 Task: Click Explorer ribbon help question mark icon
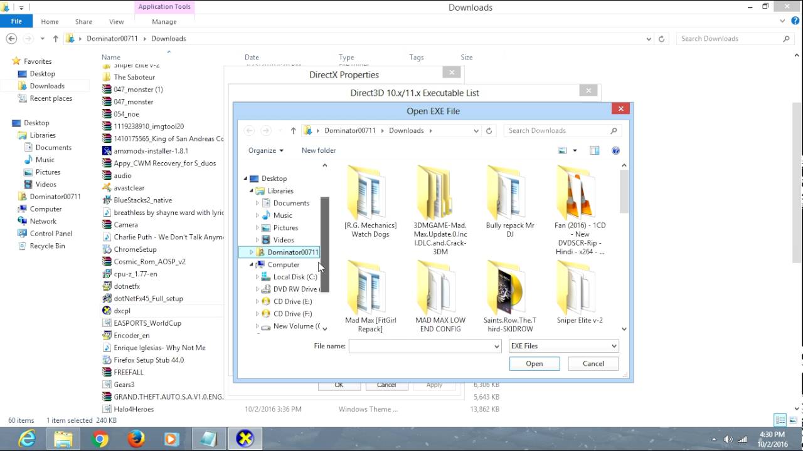tap(794, 21)
